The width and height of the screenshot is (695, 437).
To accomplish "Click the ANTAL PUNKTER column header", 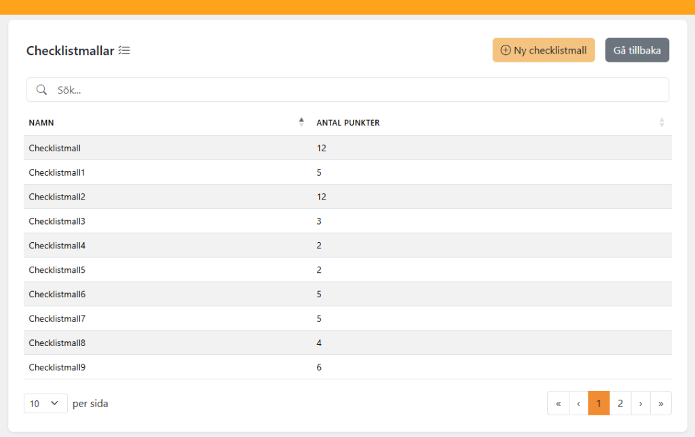I will tap(348, 123).
